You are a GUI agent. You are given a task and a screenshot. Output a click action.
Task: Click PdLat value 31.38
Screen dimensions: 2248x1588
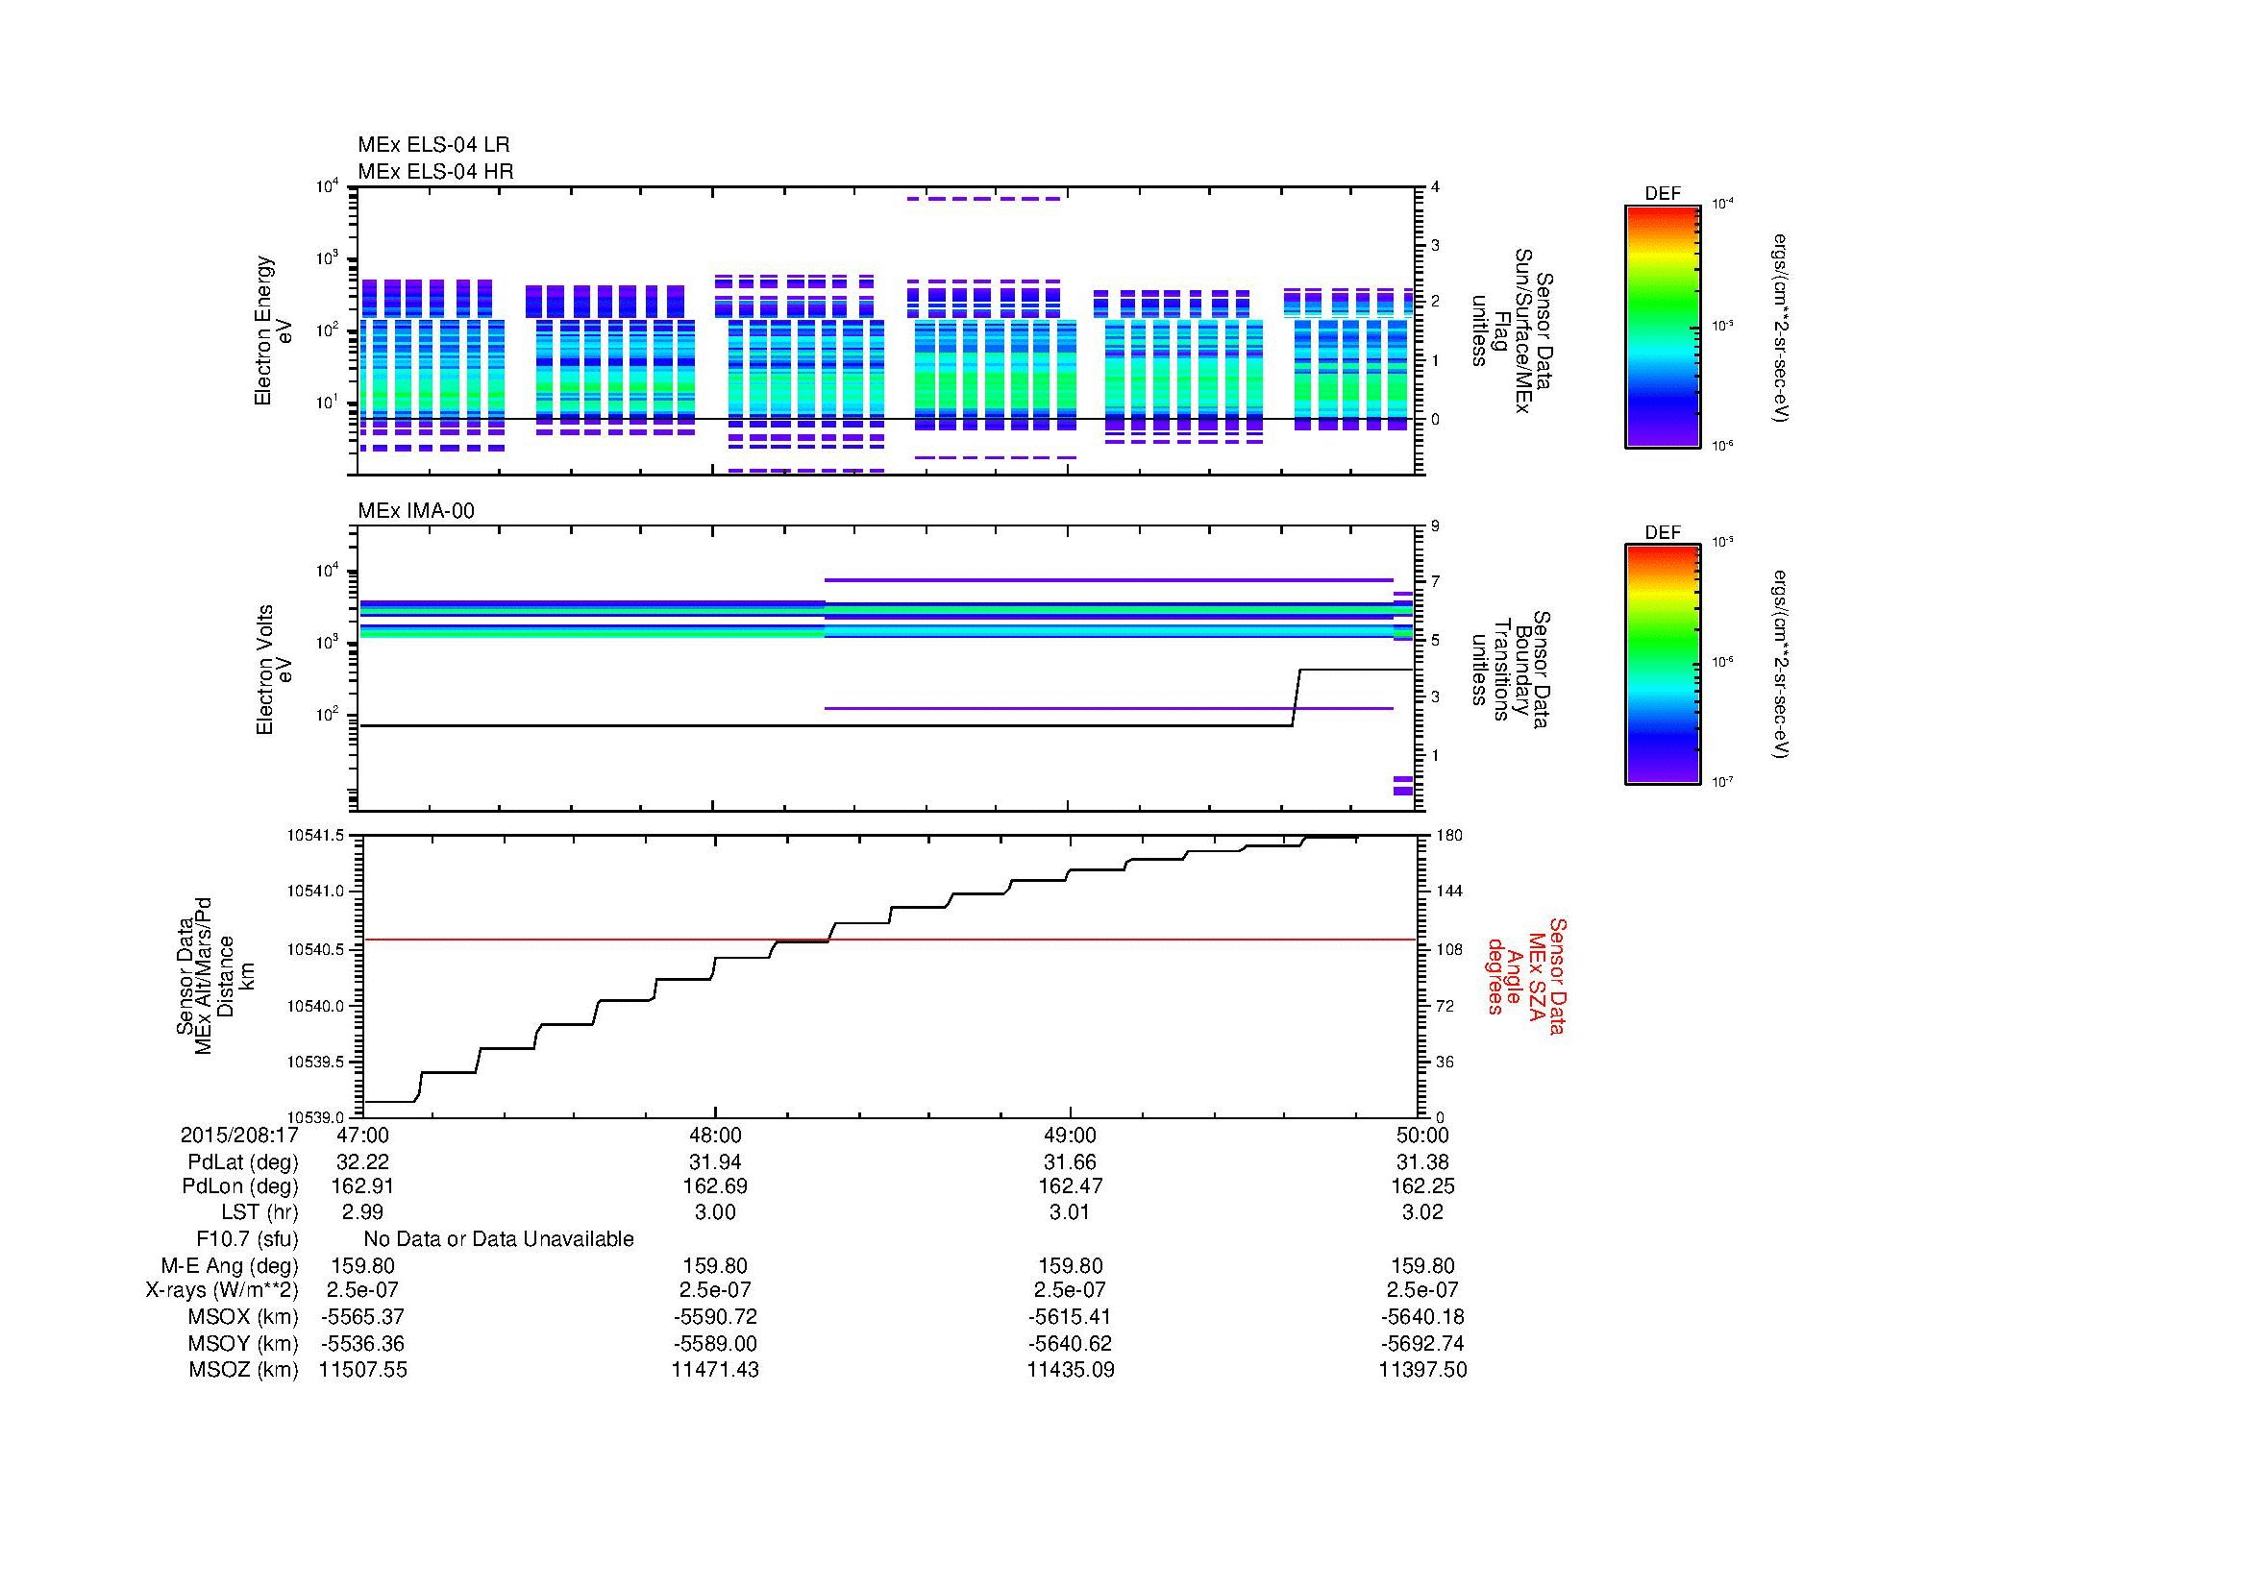(1422, 1162)
